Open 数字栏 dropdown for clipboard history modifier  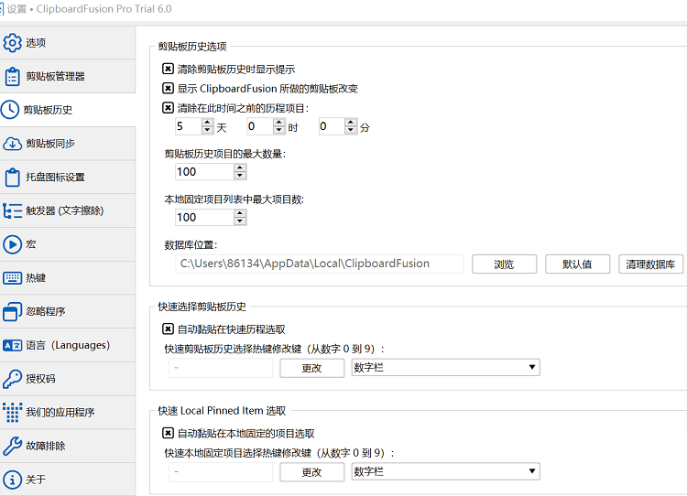pos(445,367)
